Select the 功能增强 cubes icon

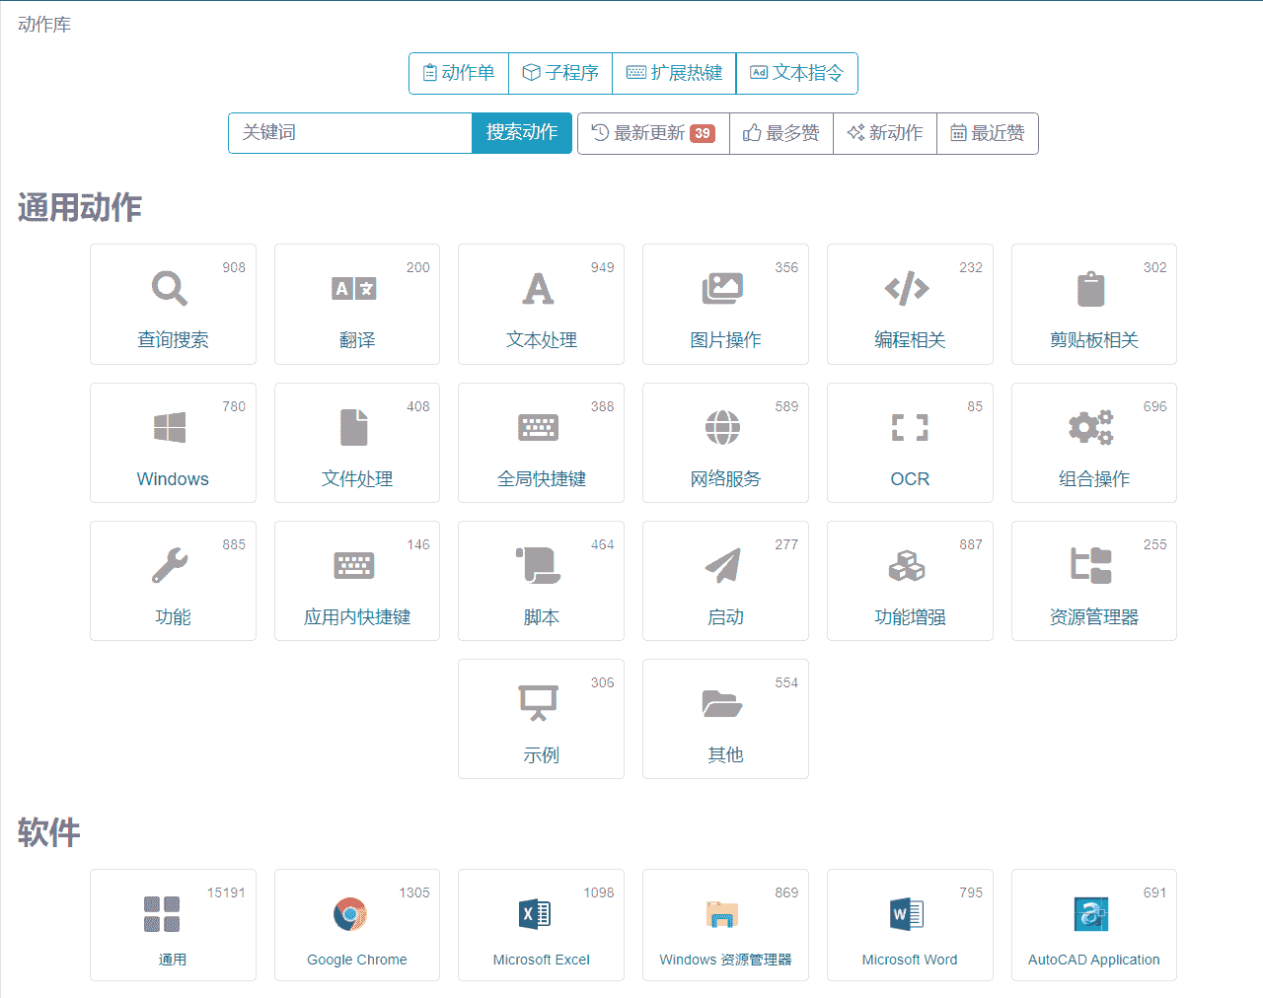tap(907, 565)
